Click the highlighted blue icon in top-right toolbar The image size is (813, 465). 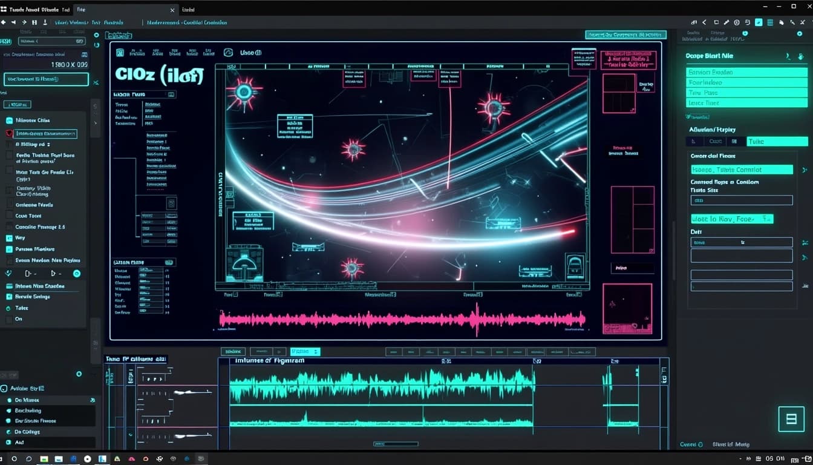pyautogui.click(x=759, y=22)
